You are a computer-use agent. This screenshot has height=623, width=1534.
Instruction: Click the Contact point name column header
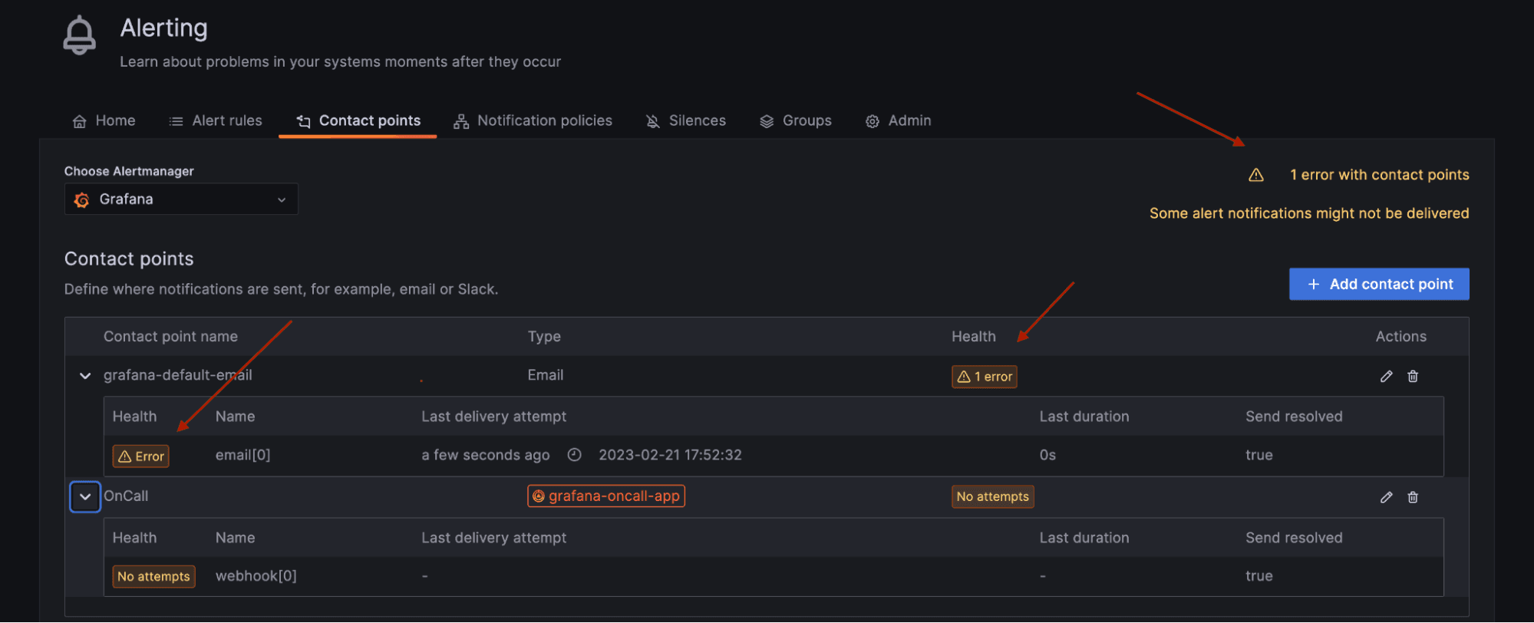coord(170,337)
